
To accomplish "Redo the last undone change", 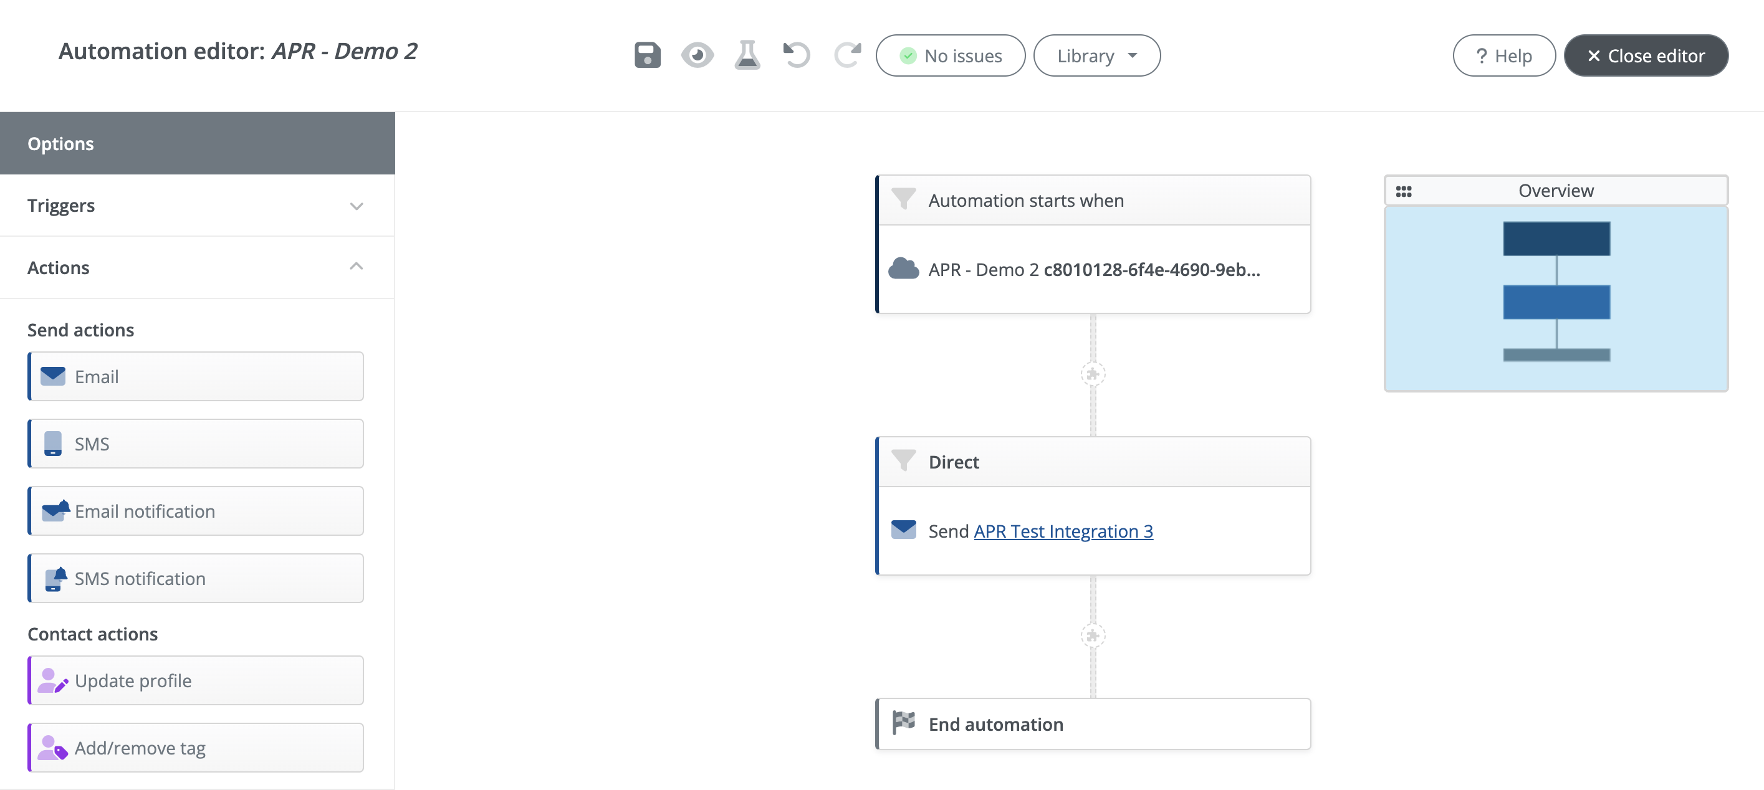I will 847,55.
